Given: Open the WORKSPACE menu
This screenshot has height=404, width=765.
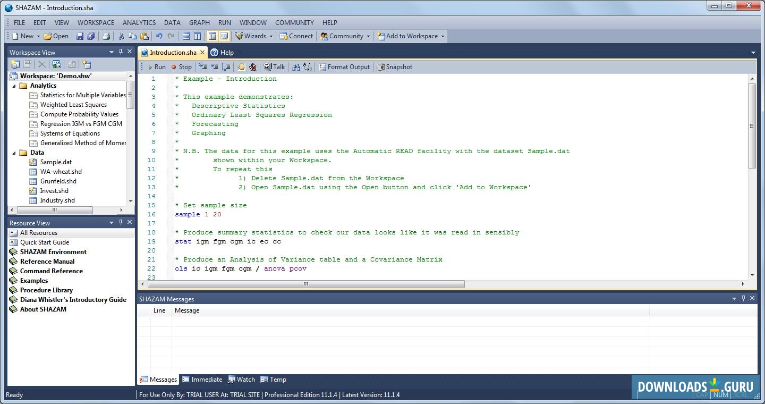Looking at the screenshot, I should [x=96, y=22].
